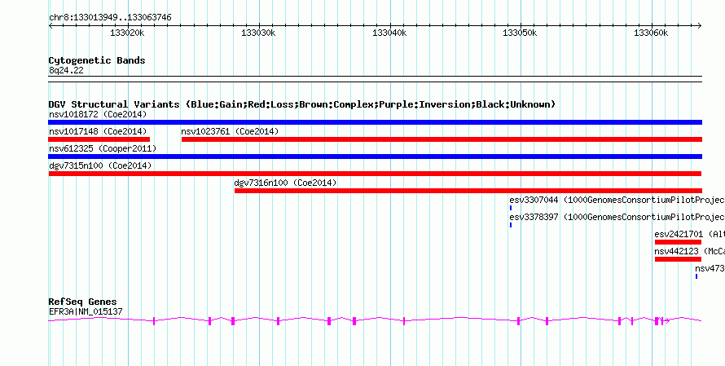Click the EFR3A|NM_015137 gene label
Viewport: 725px width, 366px height.
[x=86, y=311]
